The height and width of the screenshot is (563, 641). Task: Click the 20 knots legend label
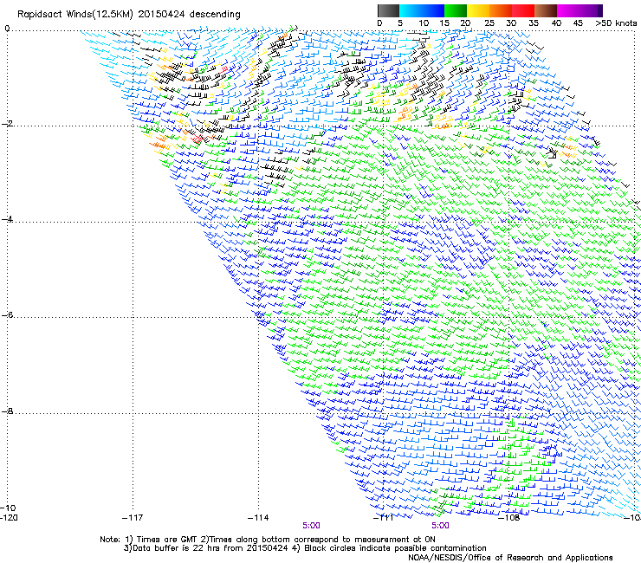point(465,23)
